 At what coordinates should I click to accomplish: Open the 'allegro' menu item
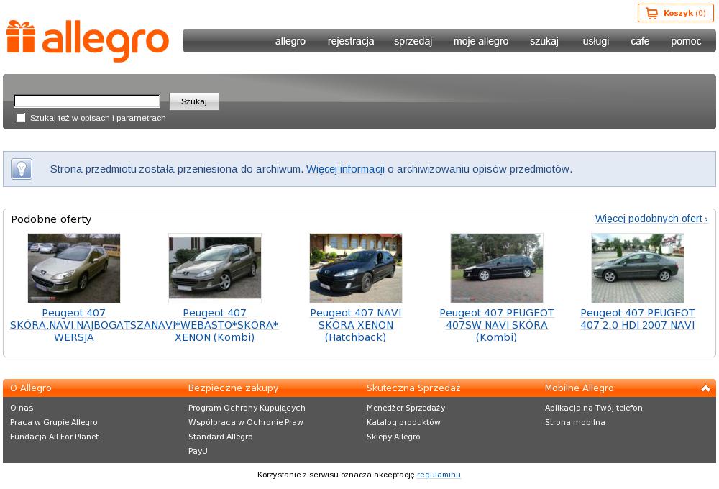(290, 41)
